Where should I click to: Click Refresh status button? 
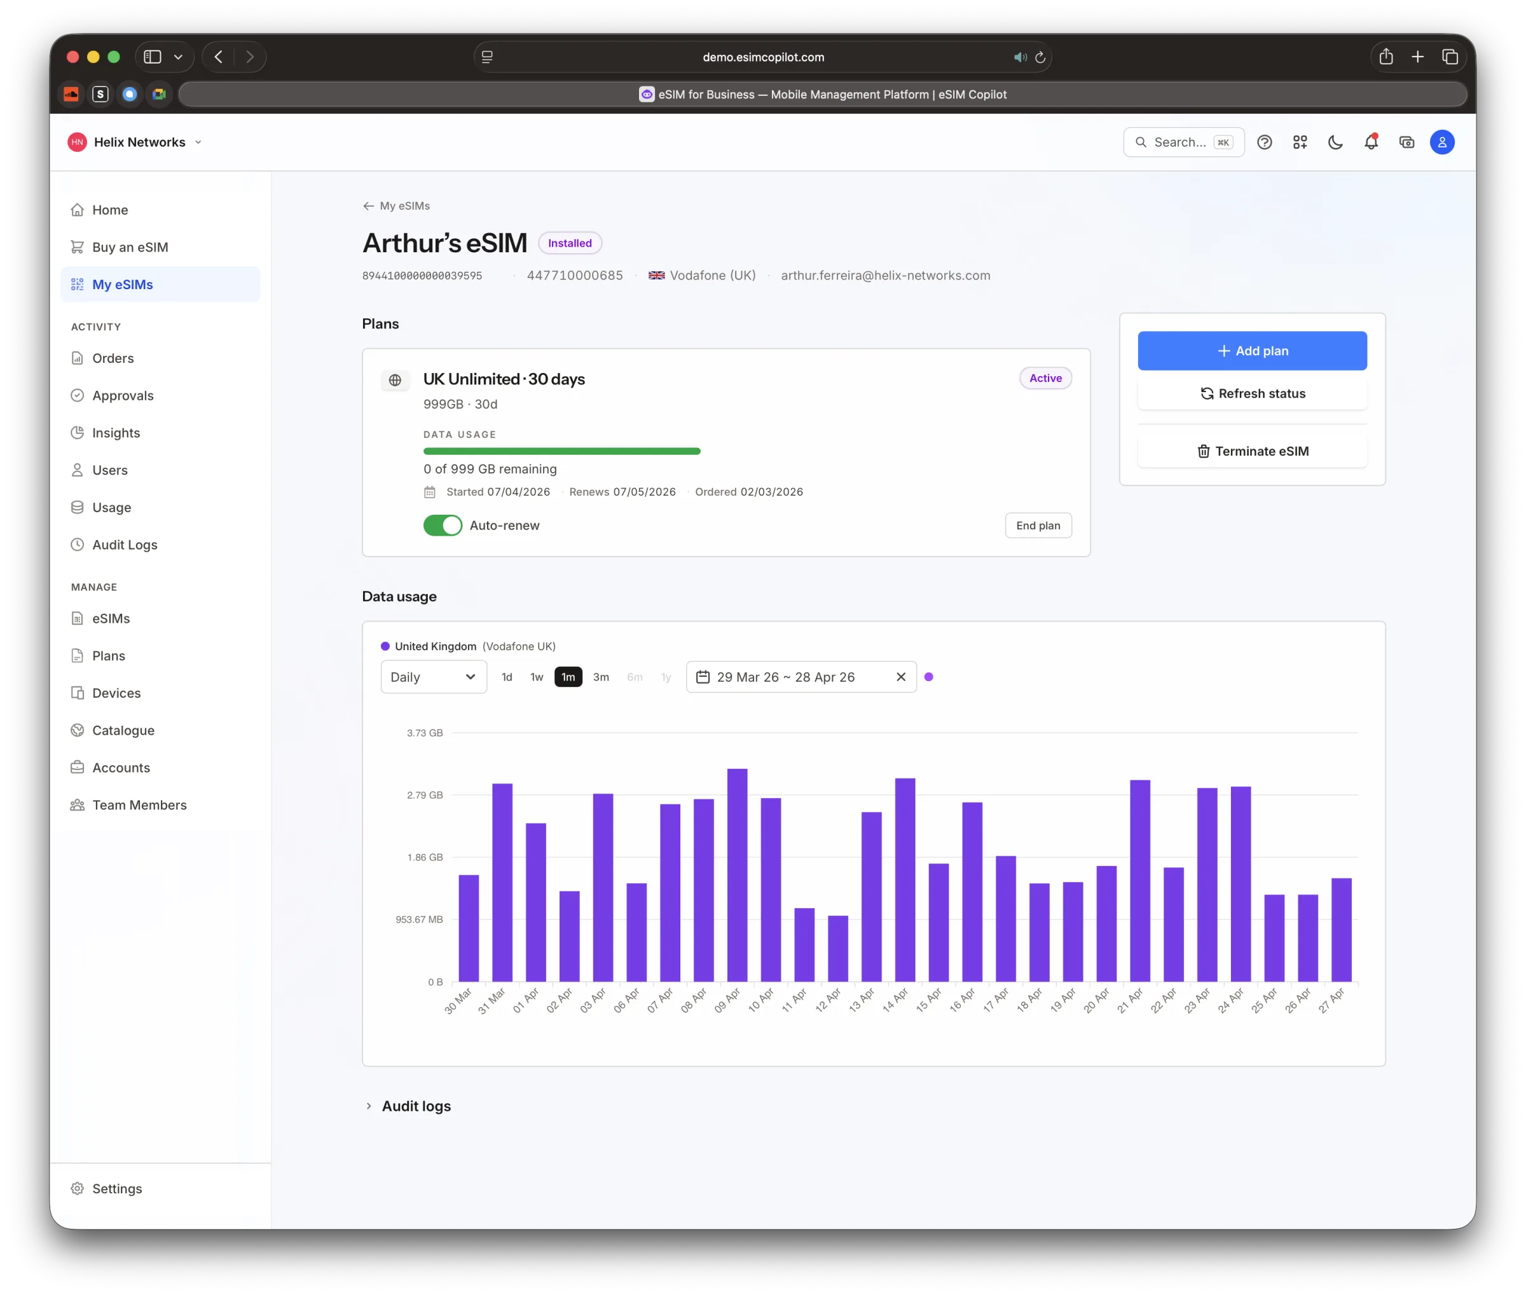point(1252,393)
